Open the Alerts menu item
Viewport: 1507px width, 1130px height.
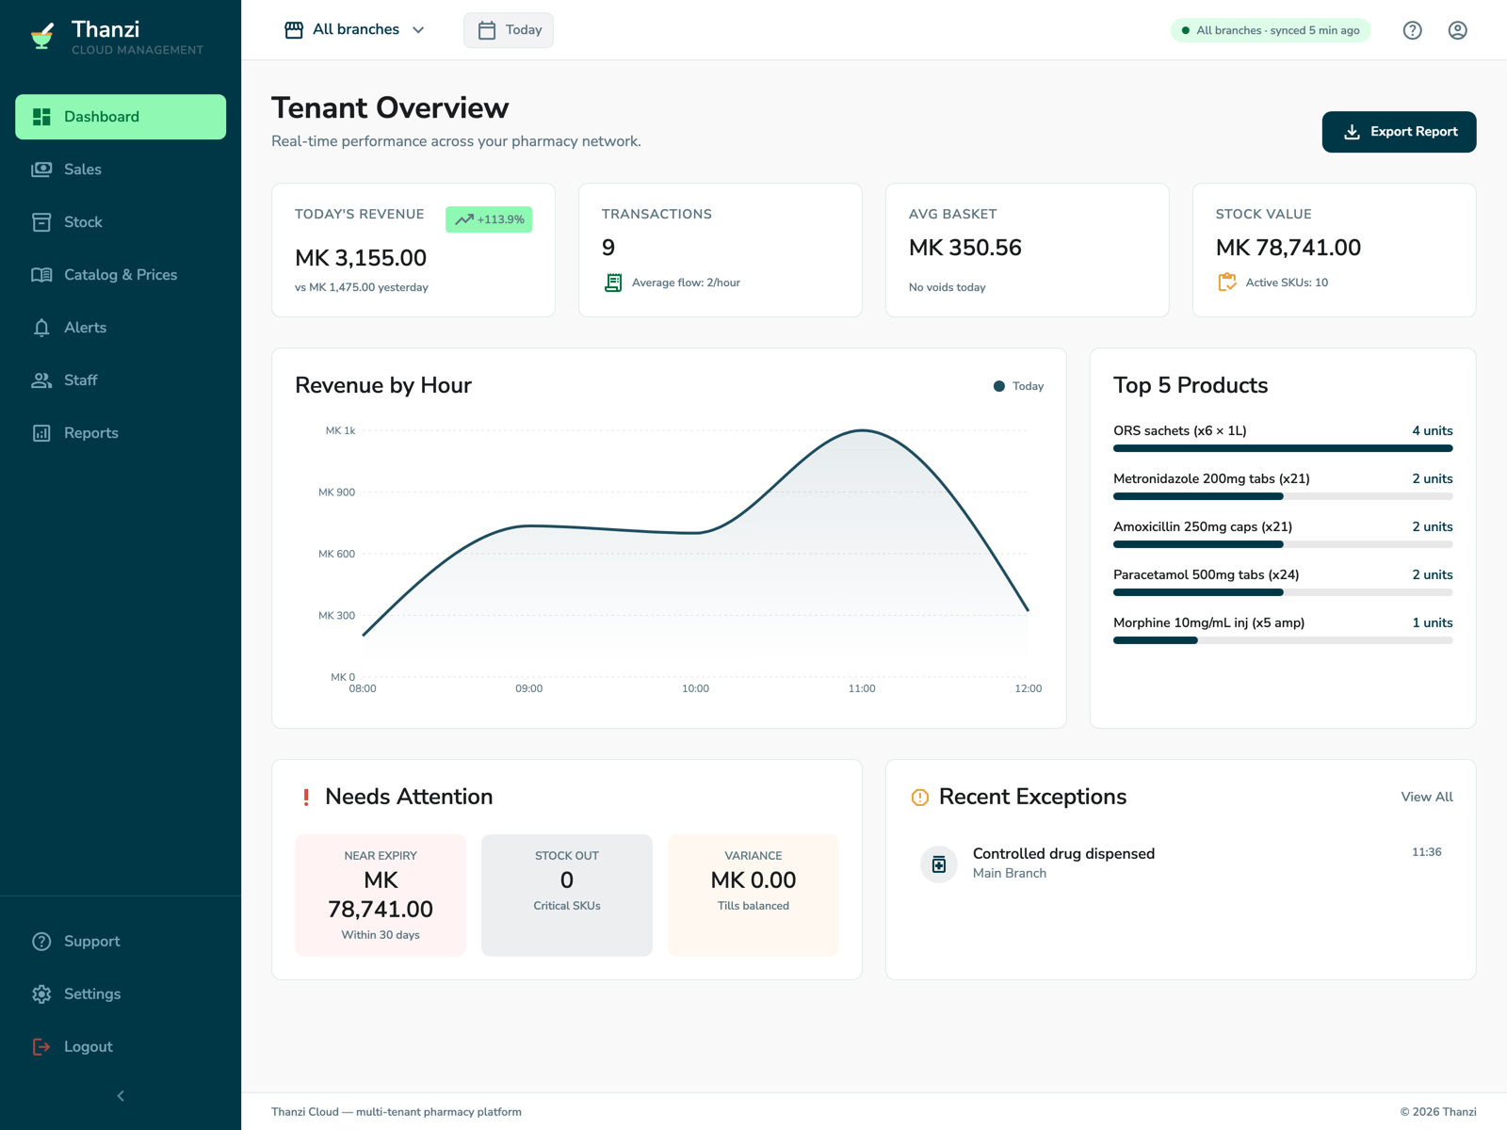click(121, 328)
